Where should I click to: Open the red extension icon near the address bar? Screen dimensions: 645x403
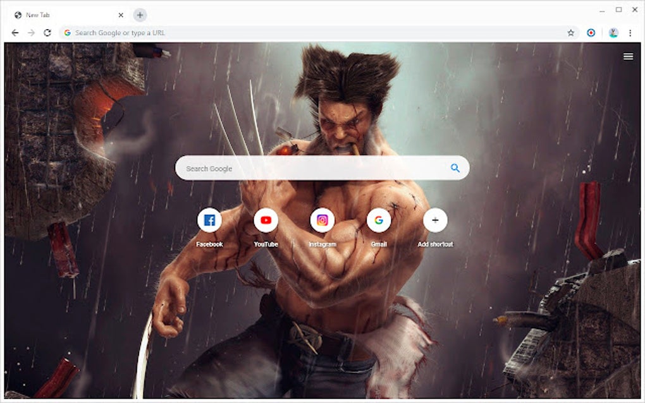(x=590, y=32)
